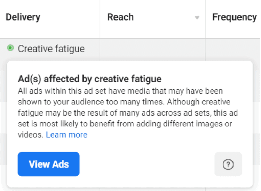Click the empty Reach cell in Creative fatigue row
This screenshot has height=191, width=261.
152,49
